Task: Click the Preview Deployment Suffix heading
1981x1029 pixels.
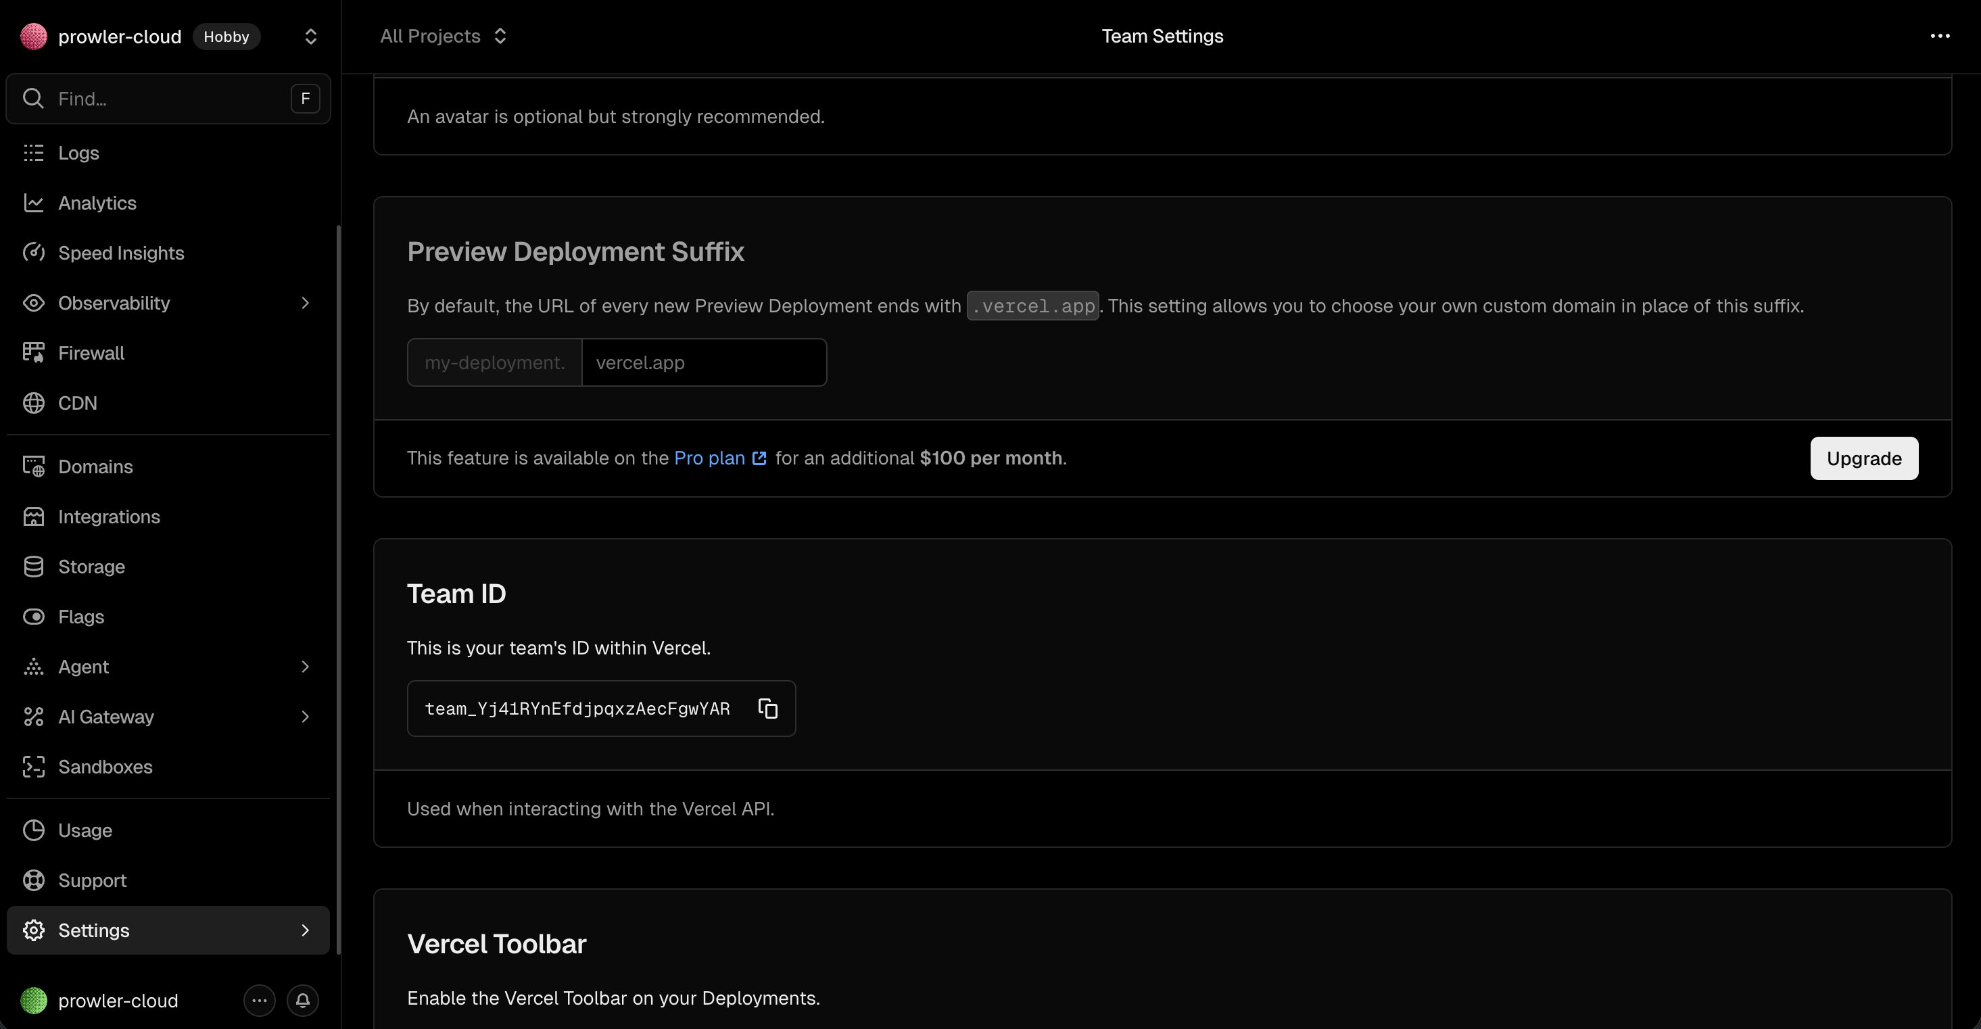Action: 575,252
